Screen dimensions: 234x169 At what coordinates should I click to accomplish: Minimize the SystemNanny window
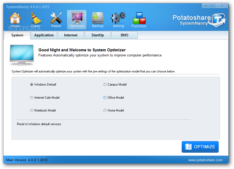pos(206,6)
